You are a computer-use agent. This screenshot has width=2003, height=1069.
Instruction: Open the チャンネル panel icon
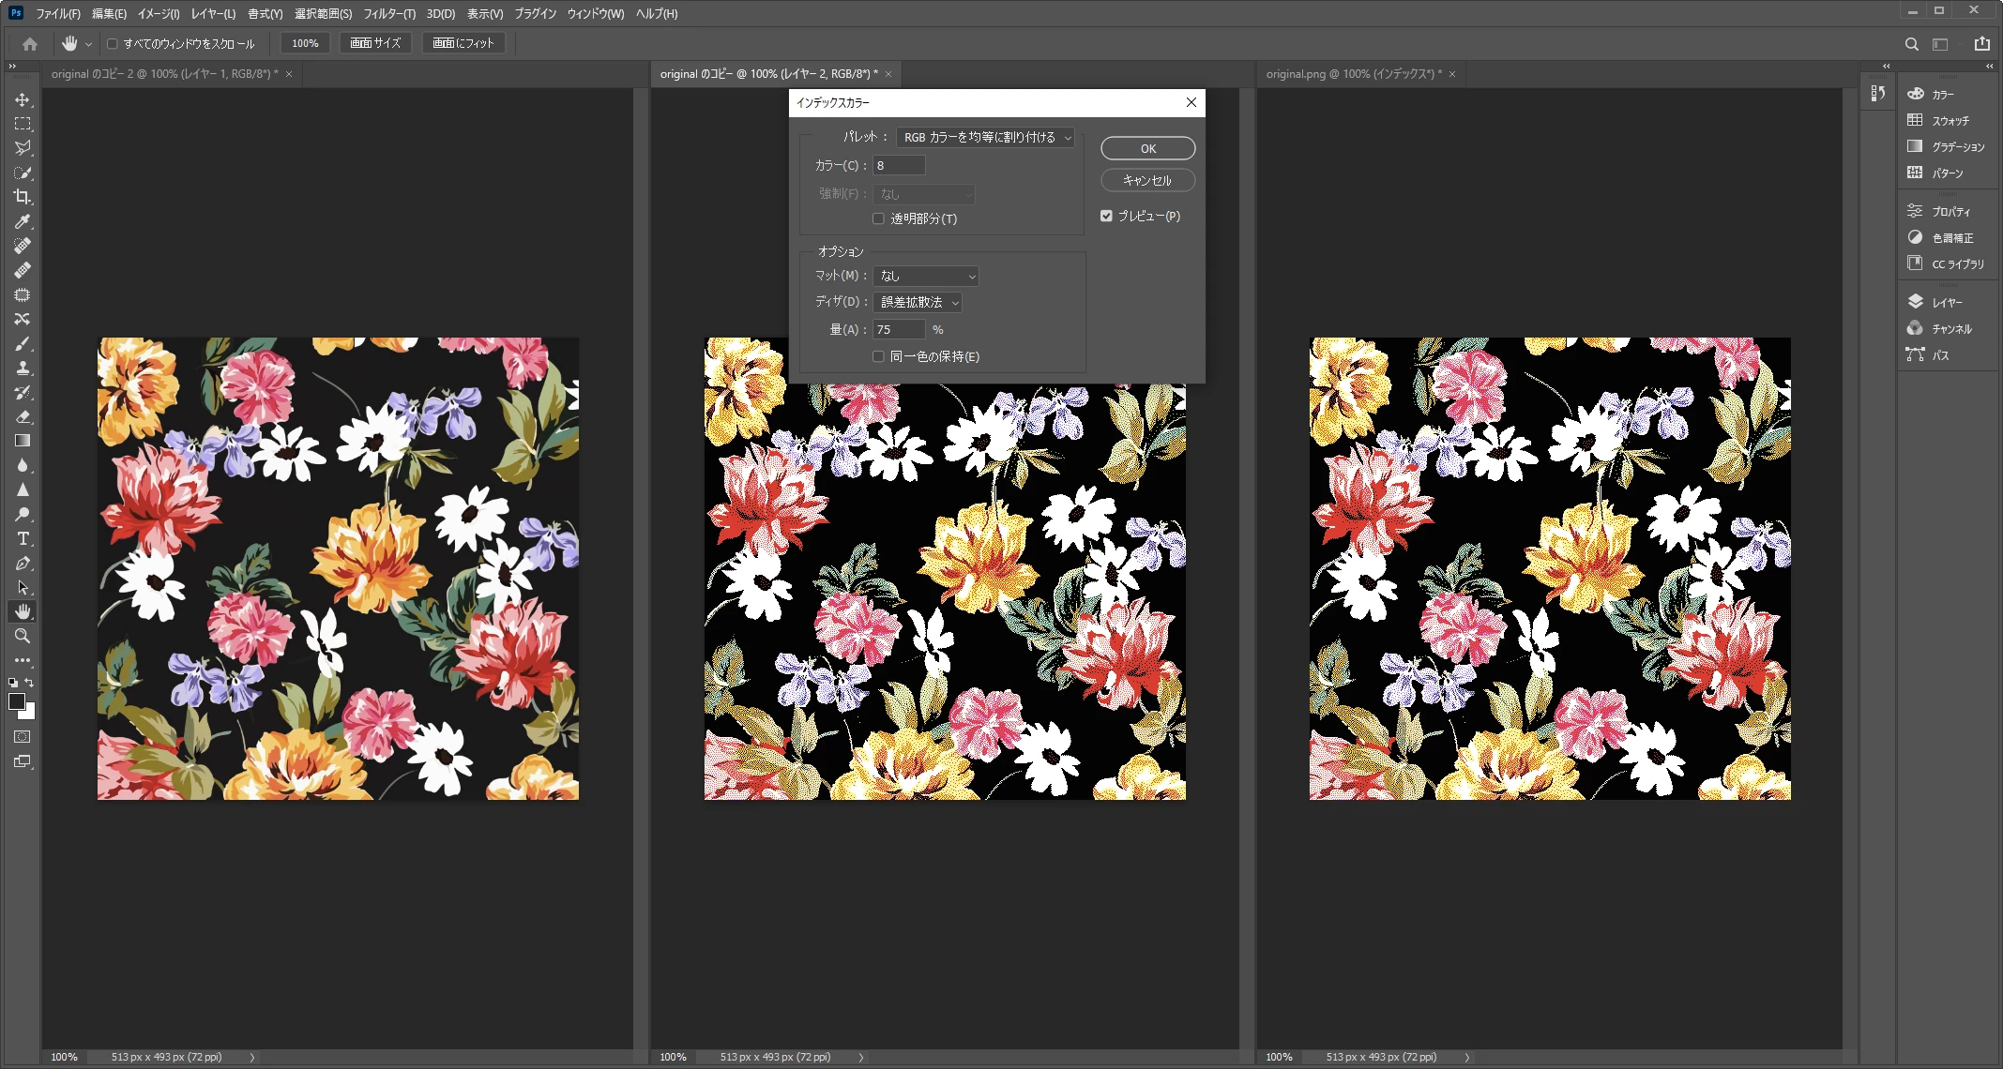[1916, 328]
